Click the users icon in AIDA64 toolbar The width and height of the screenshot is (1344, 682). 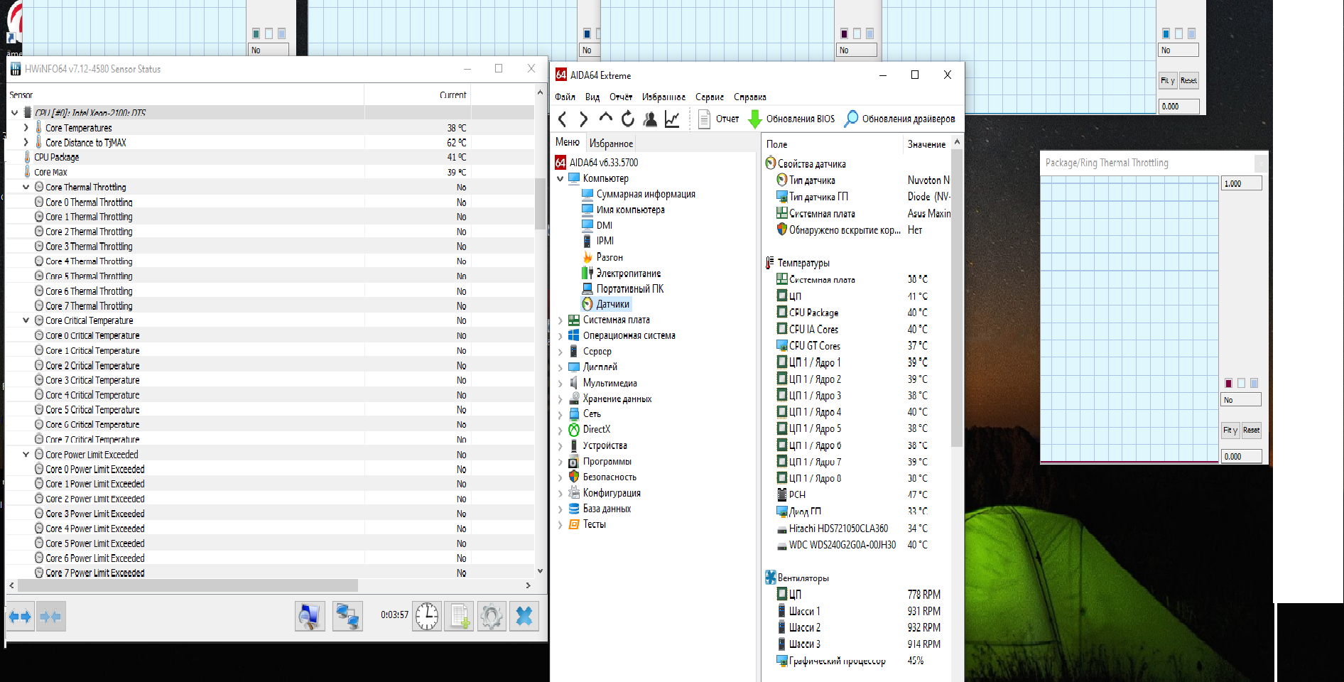(x=649, y=119)
